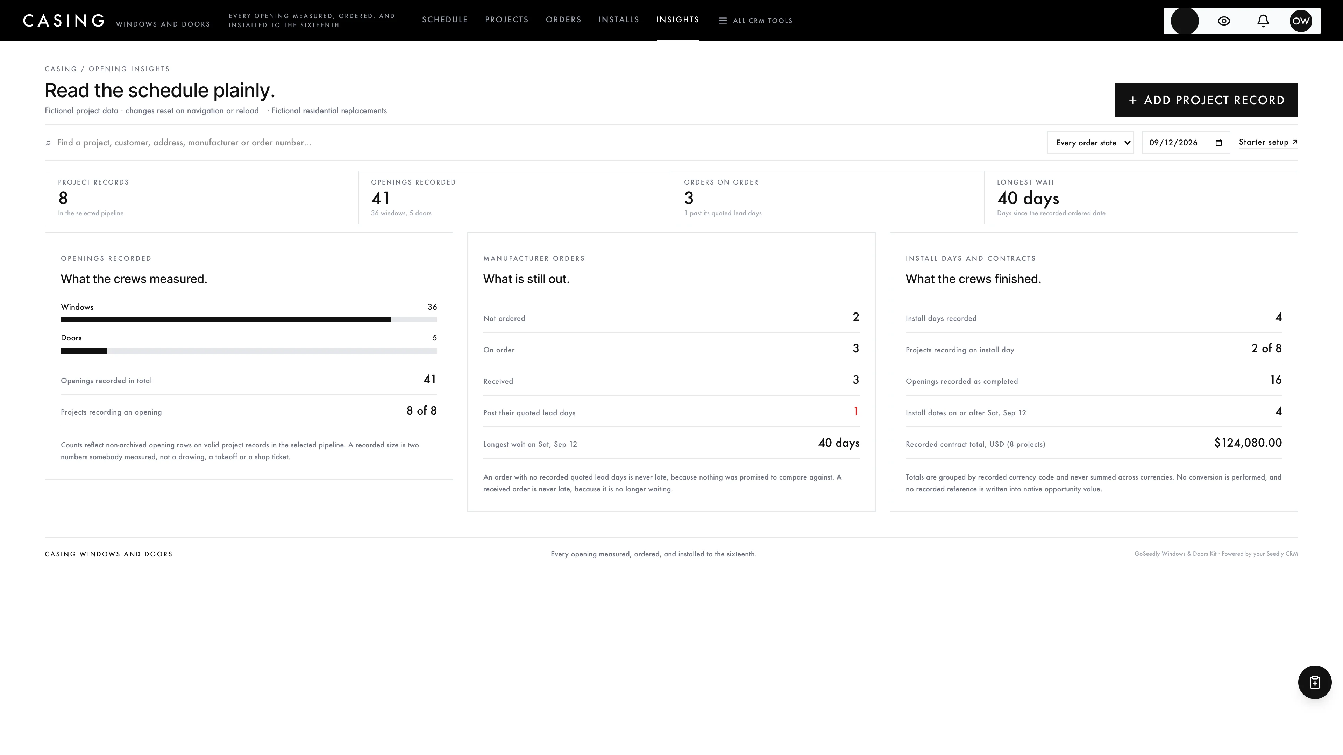Image resolution: width=1343 pixels, height=755 pixels.
Task: Click $124,080.00 contract total
Action: tap(1248, 443)
